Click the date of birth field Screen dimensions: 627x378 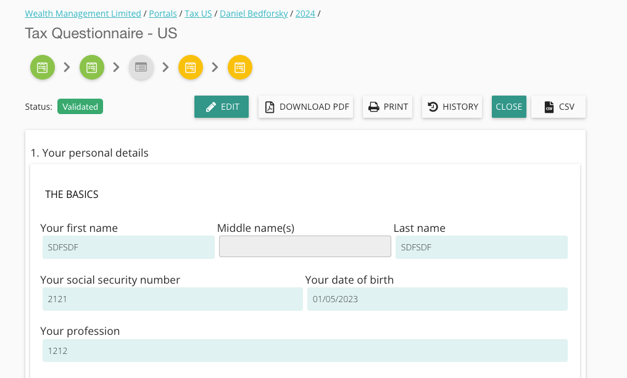(438, 299)
